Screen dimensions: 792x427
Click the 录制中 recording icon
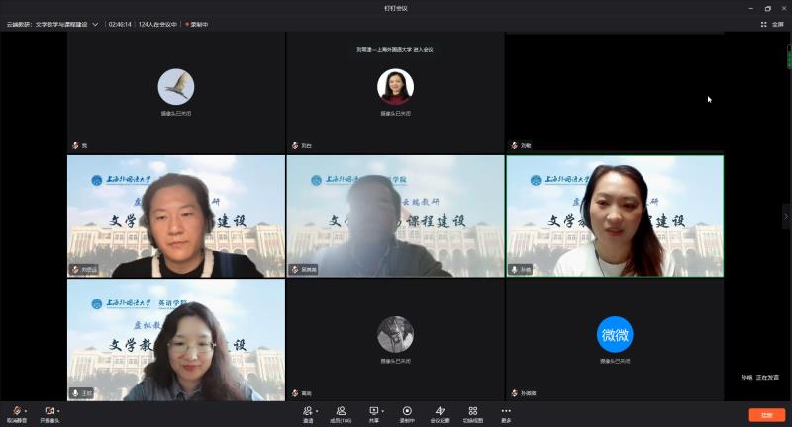click(407, 411)
